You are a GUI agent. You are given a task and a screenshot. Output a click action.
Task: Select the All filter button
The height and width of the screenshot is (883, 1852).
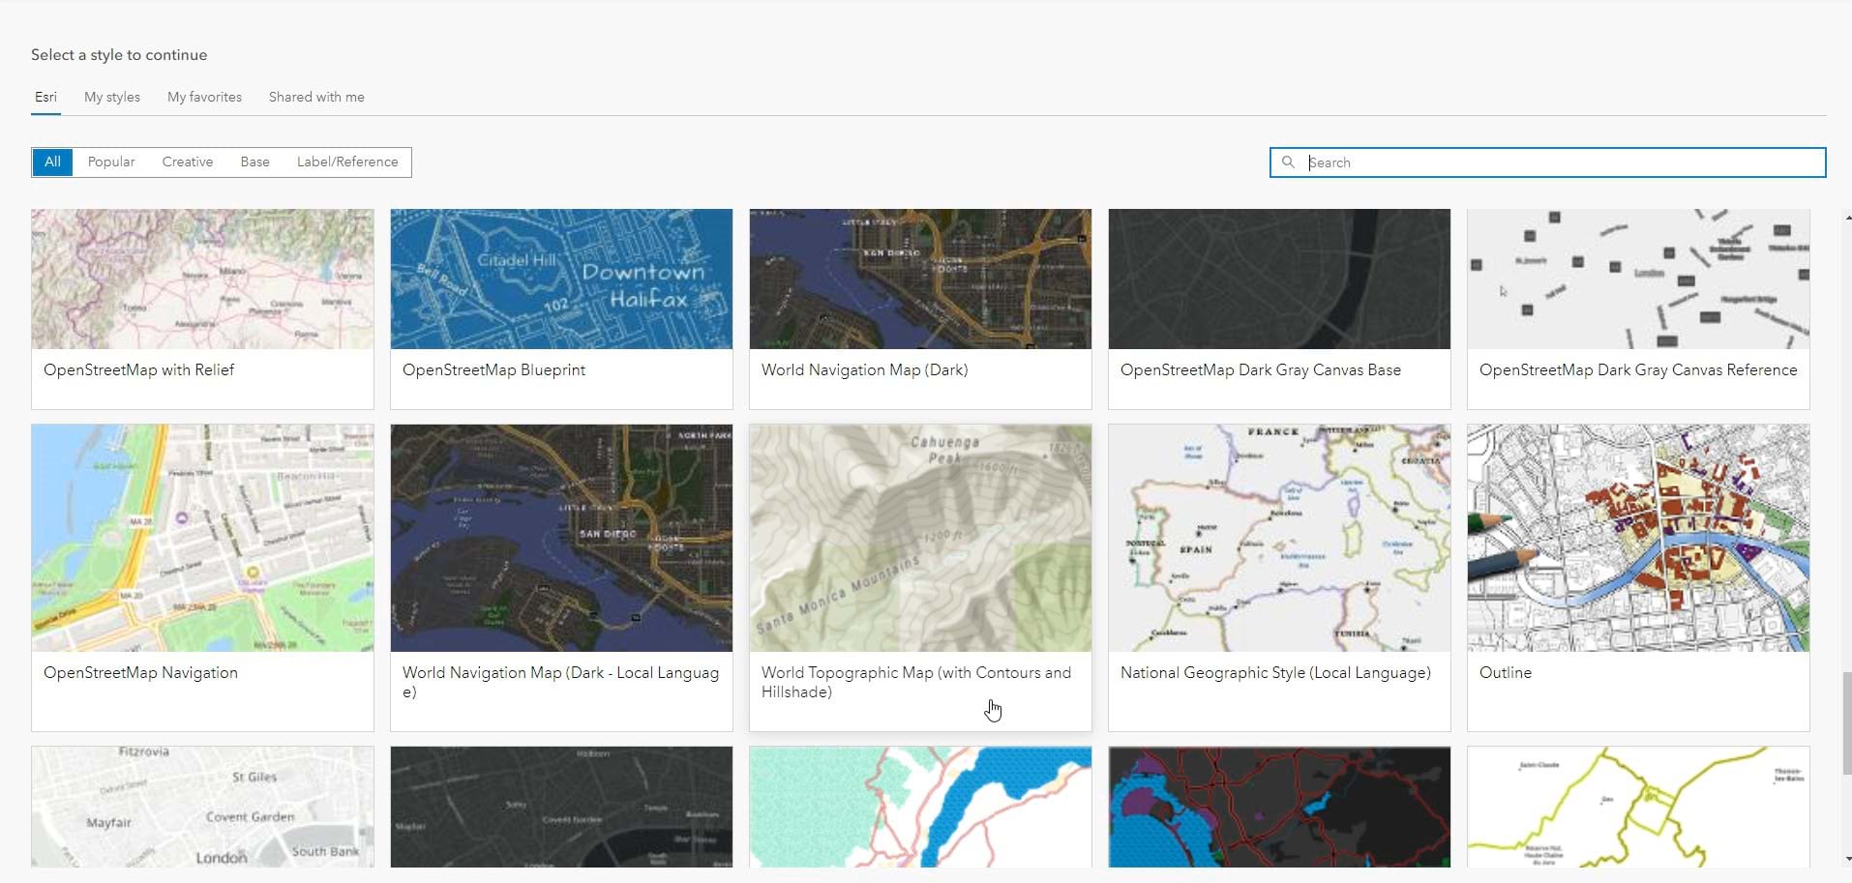pyautogui.click(x=52, y=162)
